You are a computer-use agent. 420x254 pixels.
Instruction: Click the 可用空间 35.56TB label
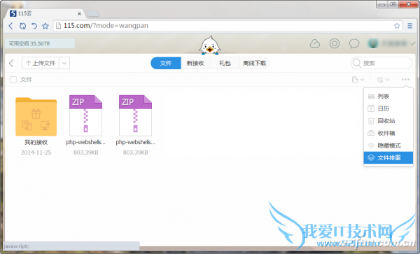tap(40, 43)
